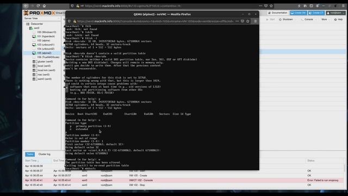
Task: Toggle Firefox sidebar view icon
Action: (311, 6)
